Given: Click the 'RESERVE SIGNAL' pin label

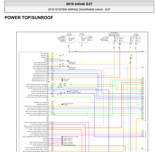Looking at the screenshot, I should pyautogui.click(x=41, y=104).
